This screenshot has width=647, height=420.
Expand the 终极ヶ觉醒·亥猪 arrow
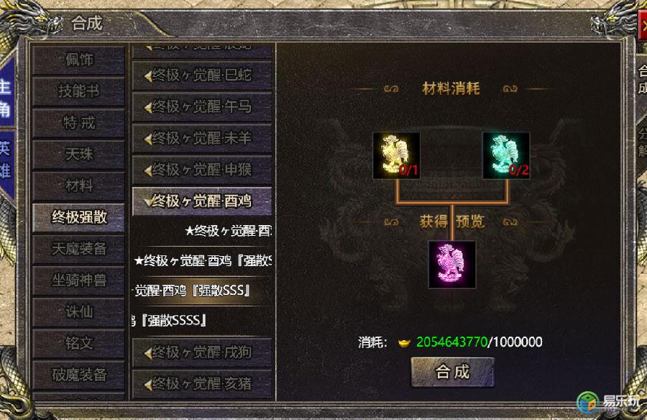147,385
